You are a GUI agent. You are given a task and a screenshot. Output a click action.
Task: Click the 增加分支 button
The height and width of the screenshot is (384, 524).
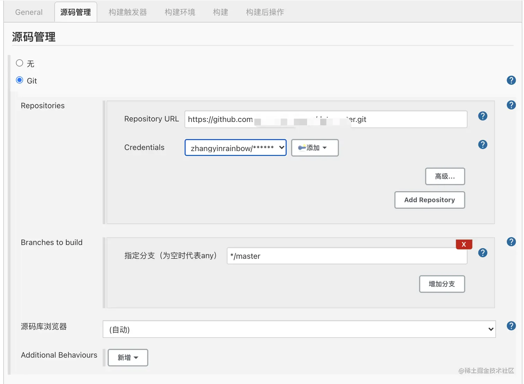click(x=442, y=284)
